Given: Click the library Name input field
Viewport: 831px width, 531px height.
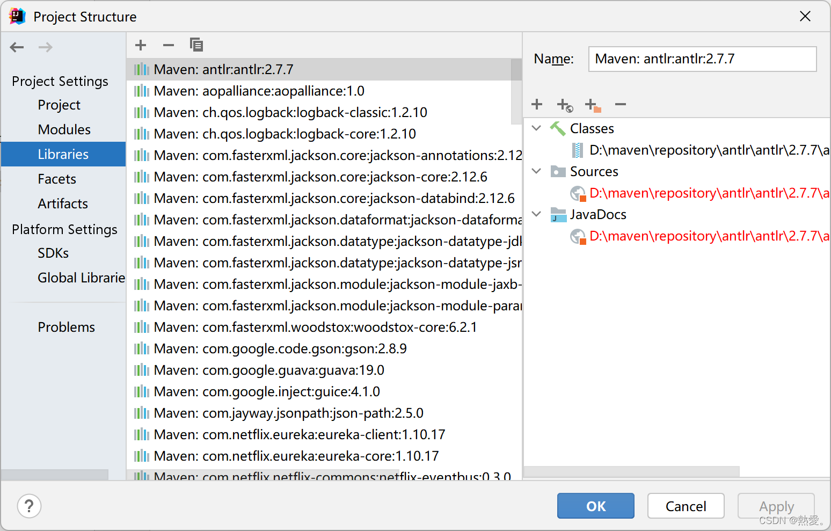Looking at the screenshot, I should pyautogui.click(x=703, y=59).
